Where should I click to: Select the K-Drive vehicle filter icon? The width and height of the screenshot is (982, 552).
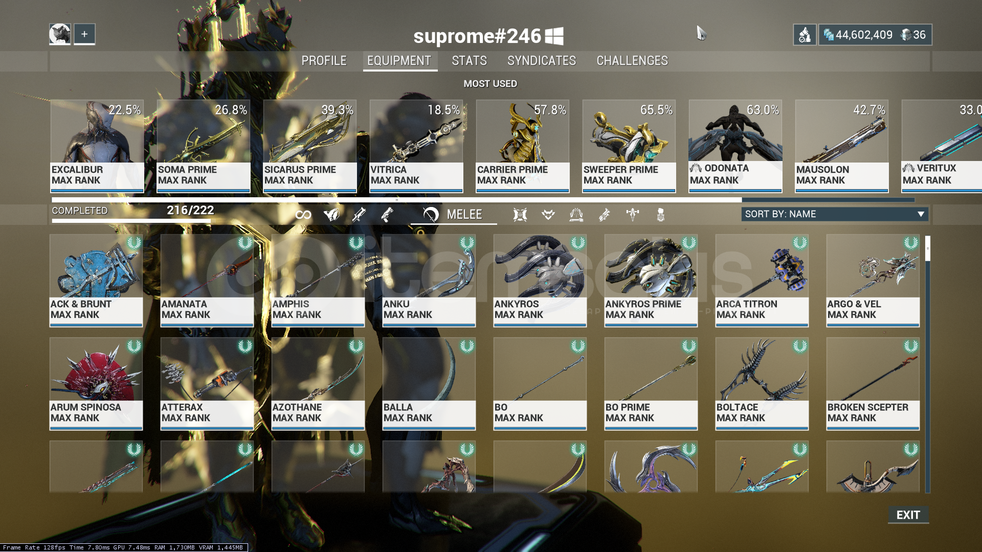tap(633, 215)
